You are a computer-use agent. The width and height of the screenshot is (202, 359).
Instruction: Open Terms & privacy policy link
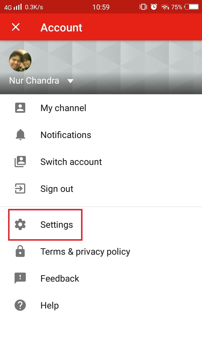point(85,252)
